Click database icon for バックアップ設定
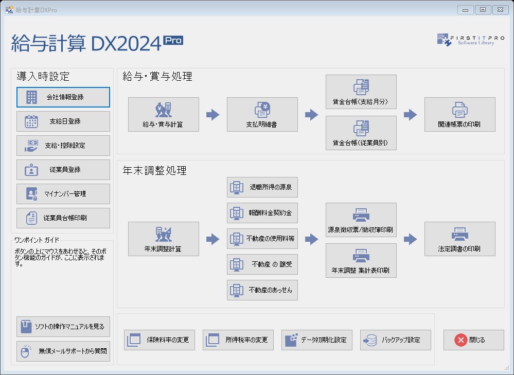The width and height of the screenshot is (514, 375). (370, 340)
